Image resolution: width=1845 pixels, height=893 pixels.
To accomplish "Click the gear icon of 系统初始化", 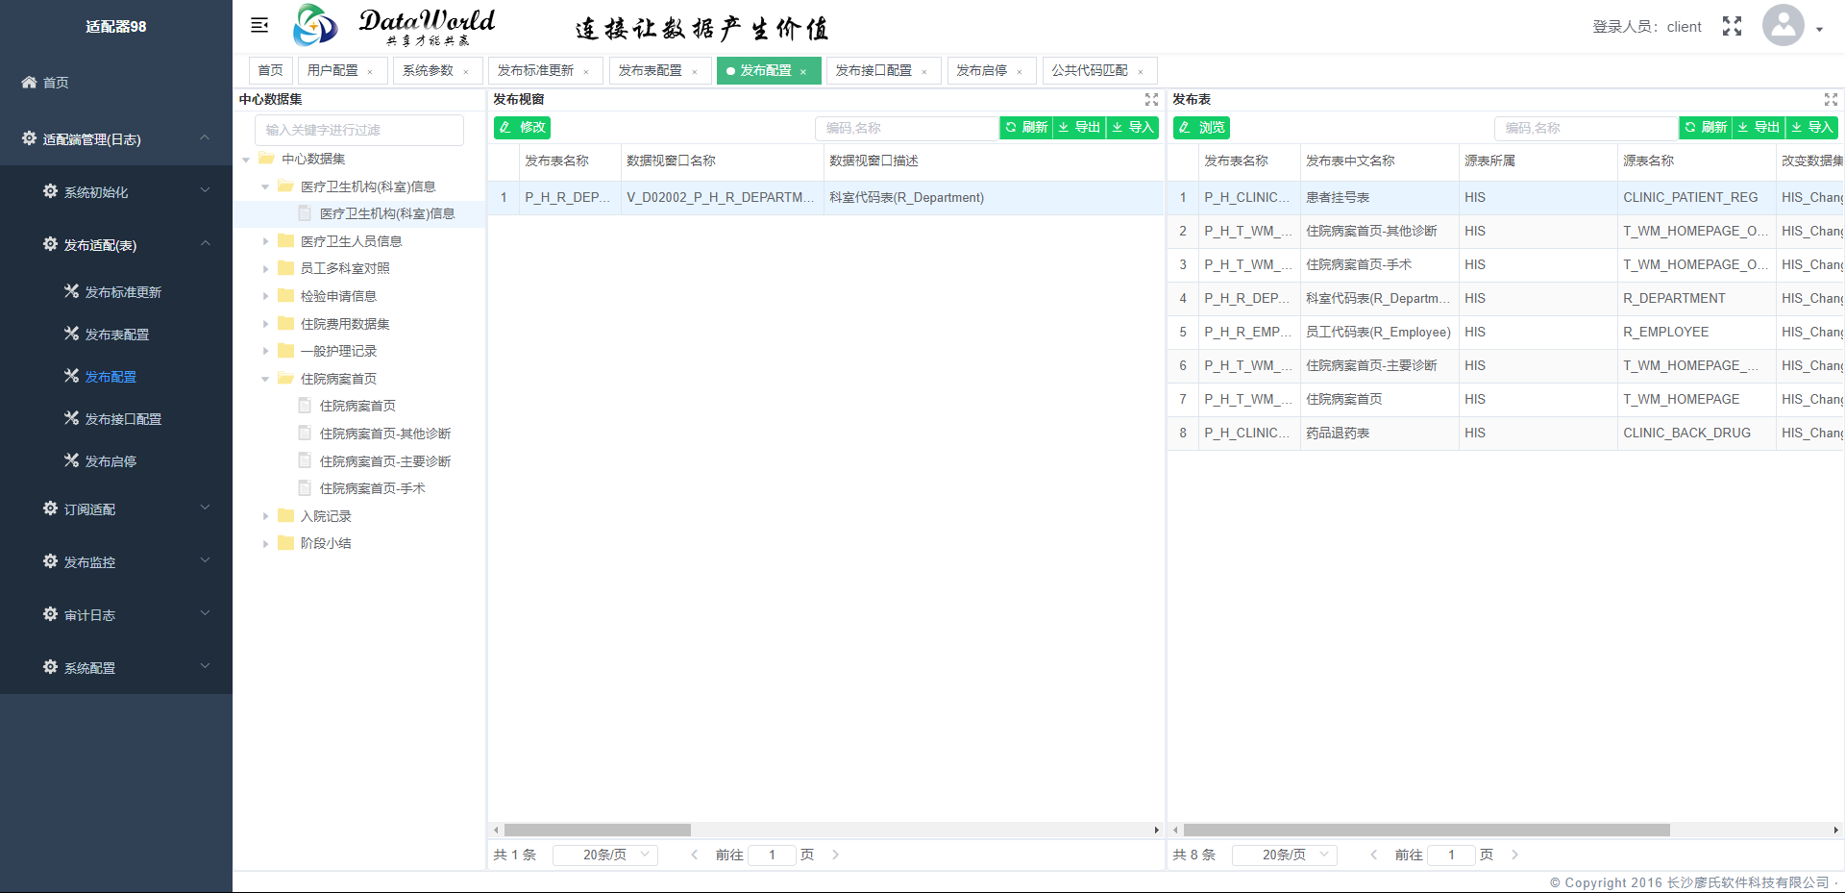I will tap(50, 191).
